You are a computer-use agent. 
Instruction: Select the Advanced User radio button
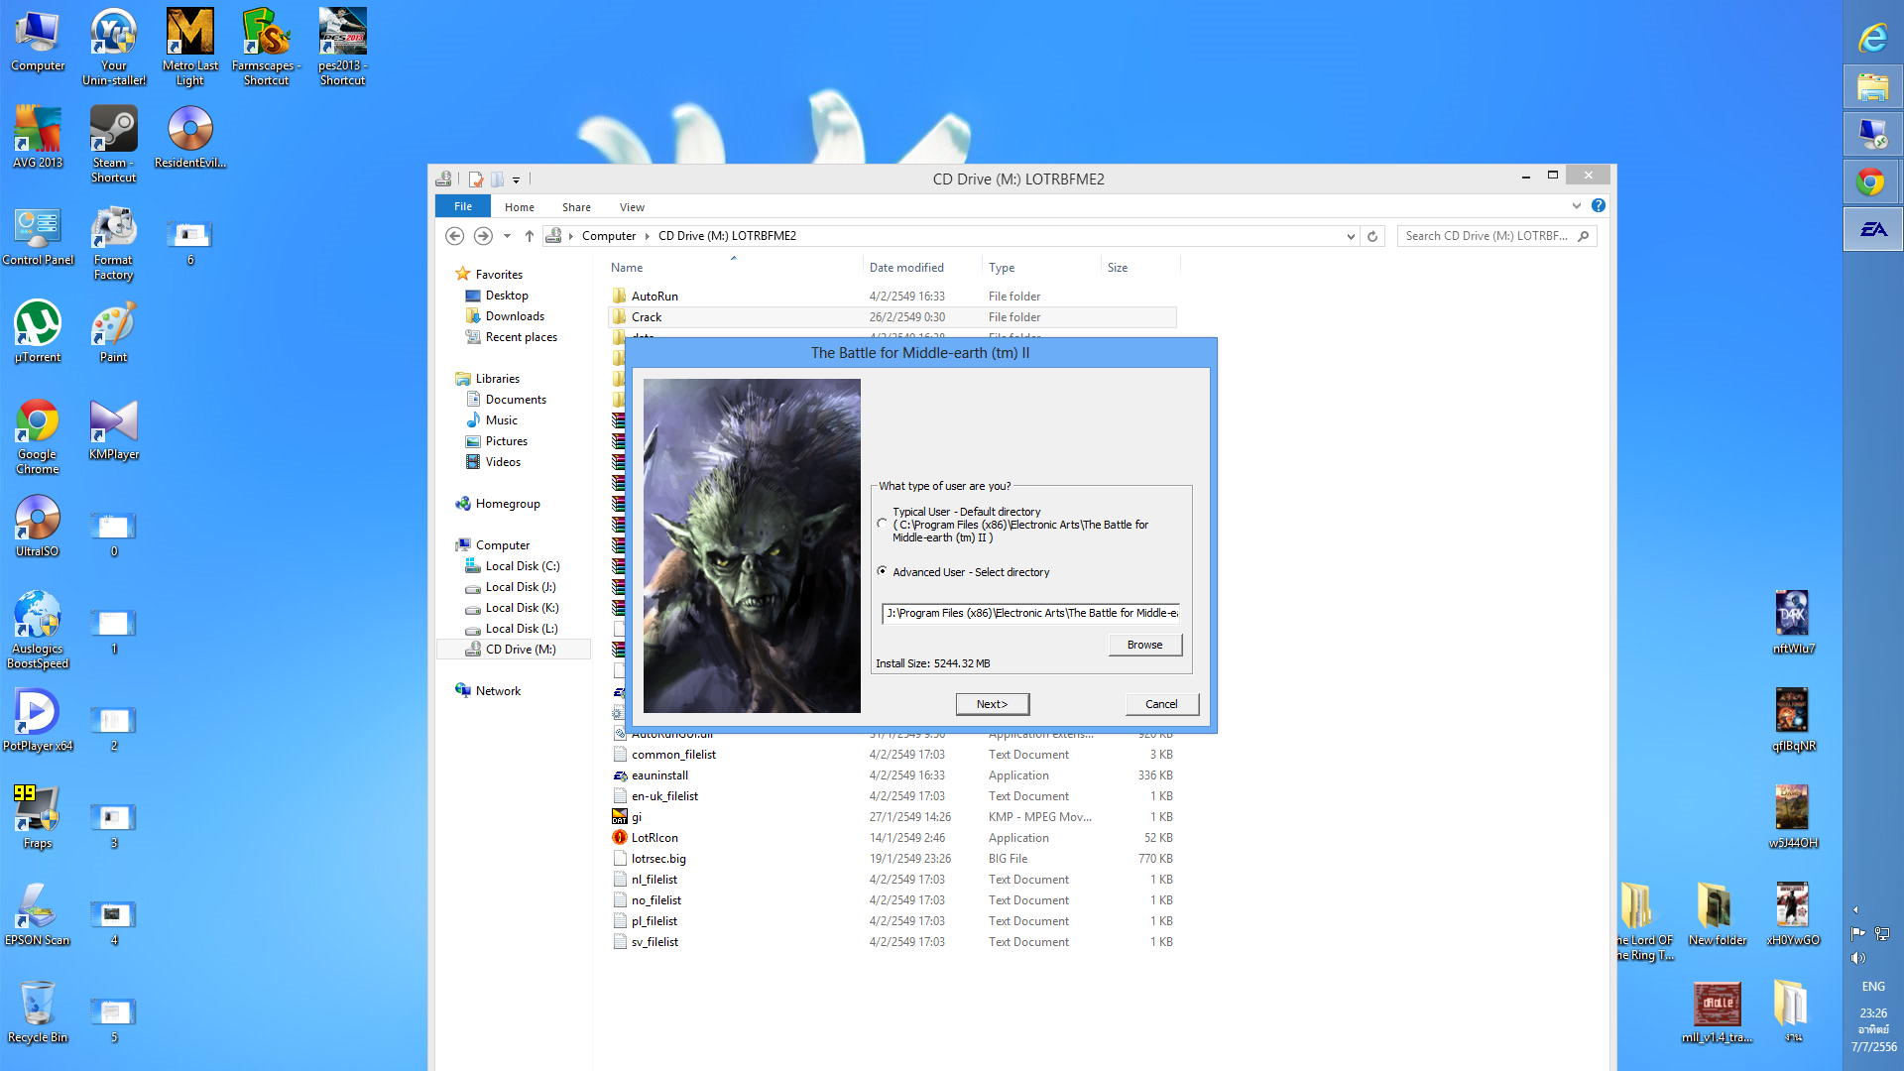click(x=882, y=571)
